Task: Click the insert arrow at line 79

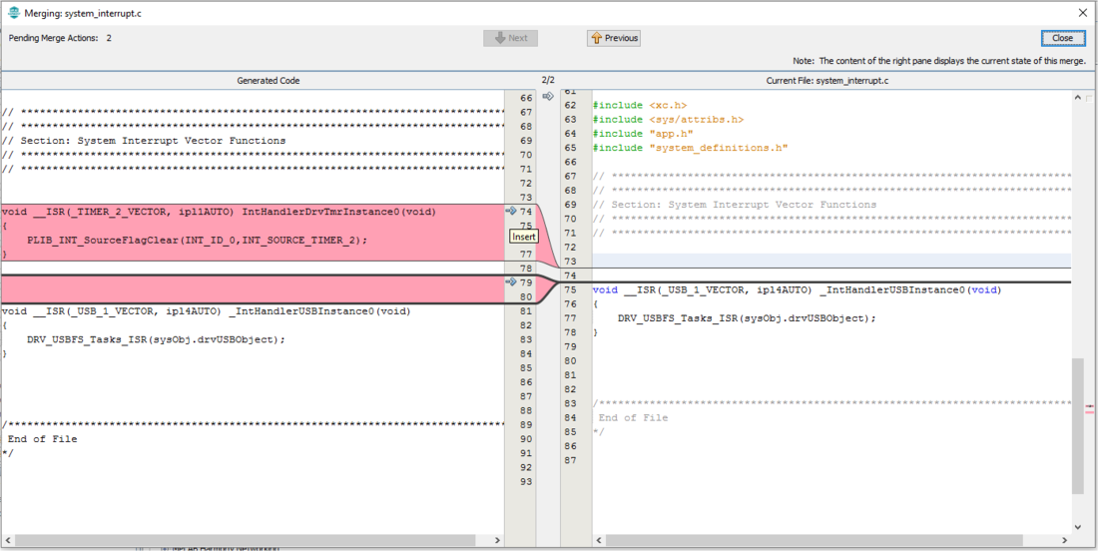Action: (510, 281)
